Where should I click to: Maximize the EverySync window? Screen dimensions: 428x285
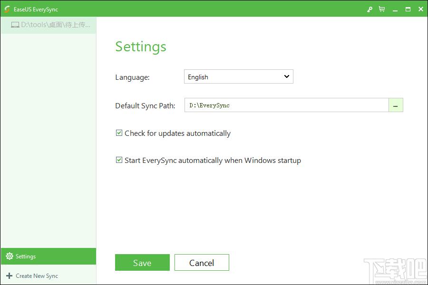(408, 9)
